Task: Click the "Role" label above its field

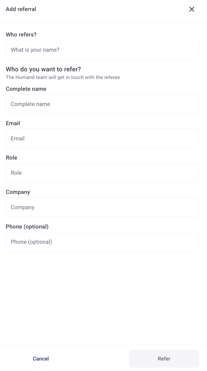Action: 12,158
